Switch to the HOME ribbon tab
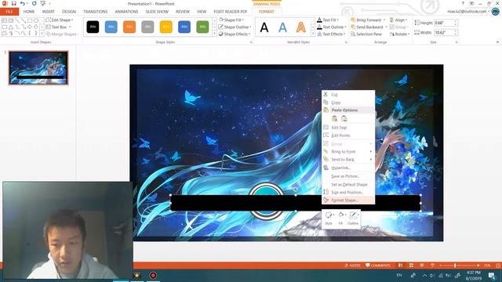Image resolution: width=502 pixels, height=282 pixels. [x=29, y=12]
